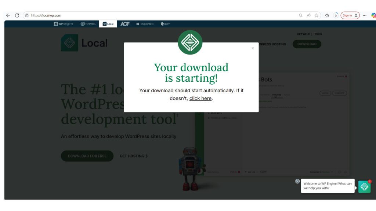Add this page to favorites with the star
376x211 pixels.
tap(317, 15)
